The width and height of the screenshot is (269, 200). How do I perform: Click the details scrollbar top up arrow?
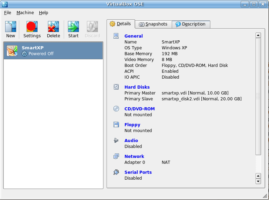258,35
